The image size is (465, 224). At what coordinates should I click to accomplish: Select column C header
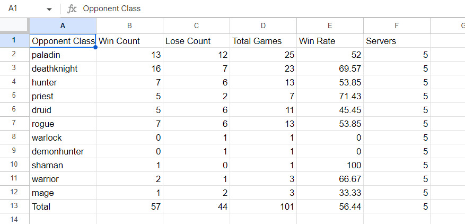coord(196,26)
